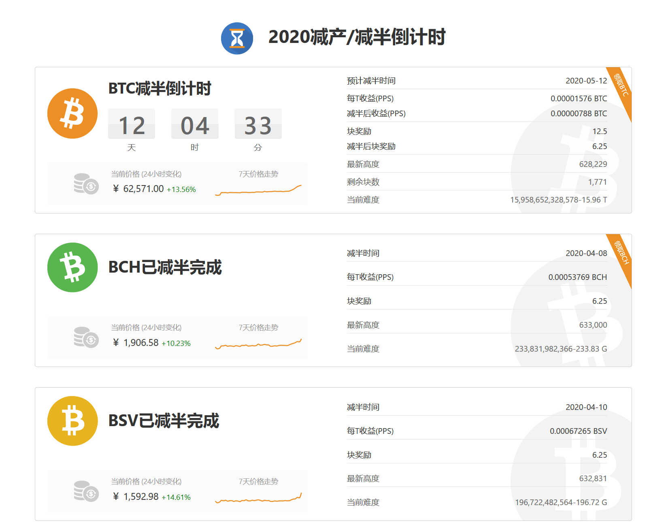Click the BCH latest height 633,000

[x=593, y=325]
